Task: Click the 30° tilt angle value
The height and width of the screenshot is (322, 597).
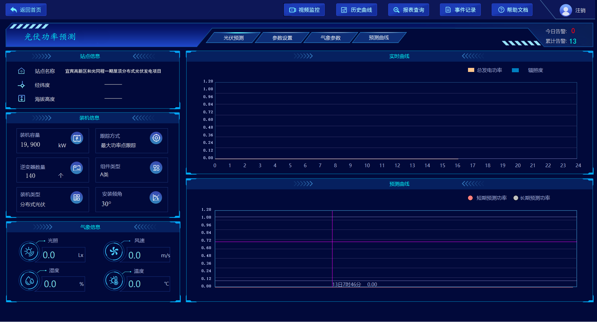Action: 106,204
